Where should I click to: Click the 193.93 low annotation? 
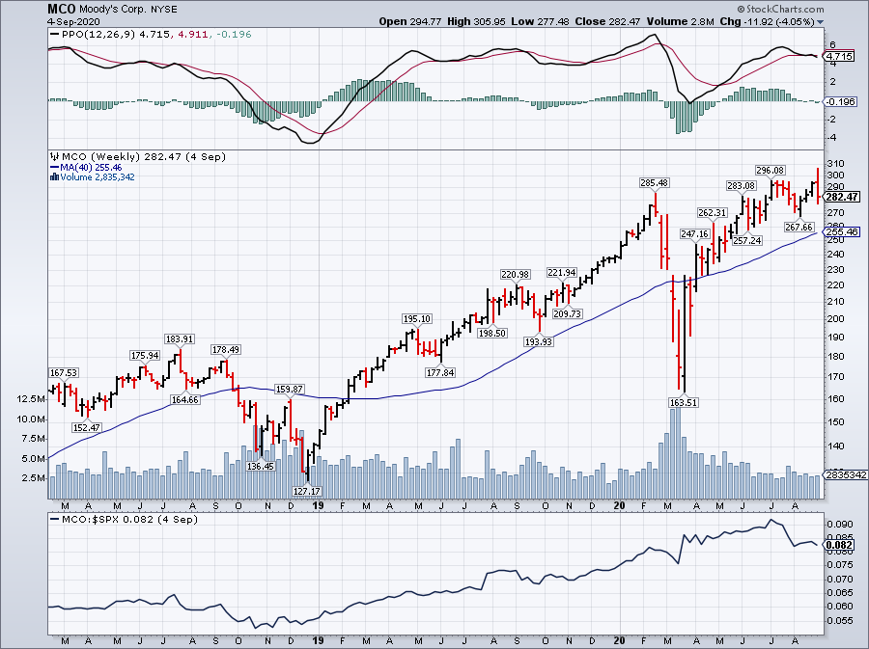(539, 342)
